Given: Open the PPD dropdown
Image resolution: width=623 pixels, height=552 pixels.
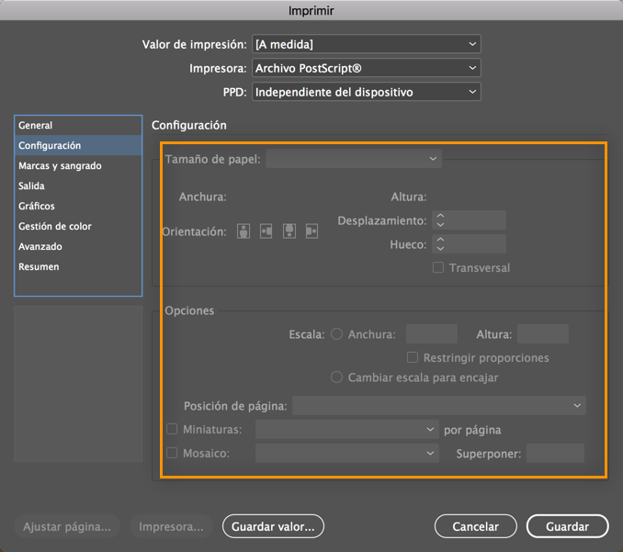Looking at the screenshot, I should [x=366, y=92].
